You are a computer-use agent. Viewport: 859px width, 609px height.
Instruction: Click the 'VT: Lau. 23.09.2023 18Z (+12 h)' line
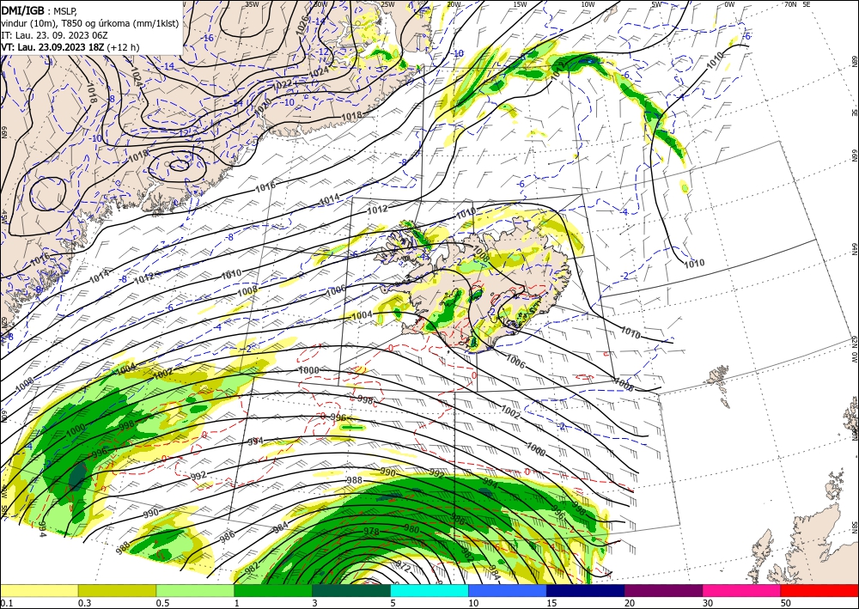[x=70, y=47]
